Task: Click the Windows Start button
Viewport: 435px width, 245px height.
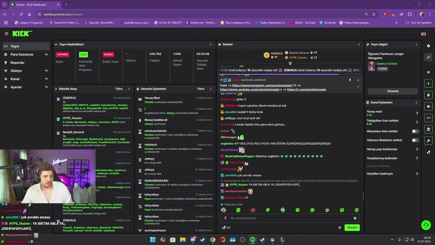Action: click(x=153, y=240)
